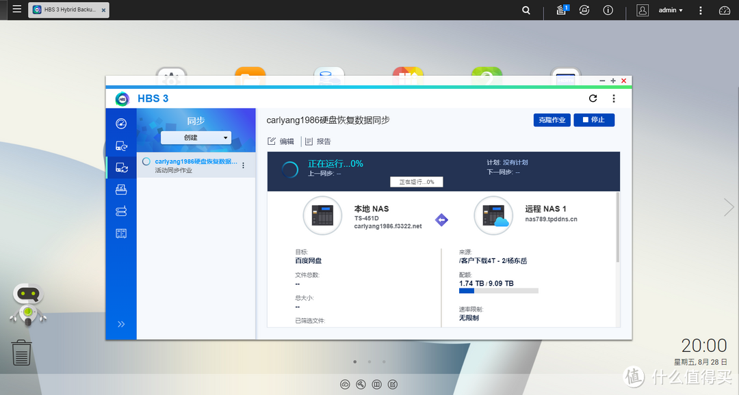This screenshot has width=739, height=395.
Task: Select the second desktop page dot
Action: (x=369, y=362)
